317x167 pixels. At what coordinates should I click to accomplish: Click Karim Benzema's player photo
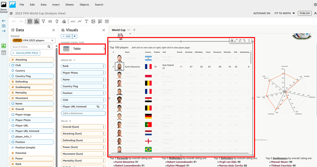click(x=119, y=67)
